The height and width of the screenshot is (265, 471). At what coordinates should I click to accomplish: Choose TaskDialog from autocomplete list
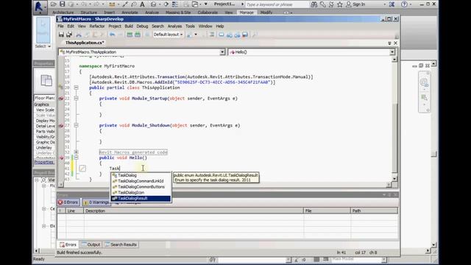point(141,175)
